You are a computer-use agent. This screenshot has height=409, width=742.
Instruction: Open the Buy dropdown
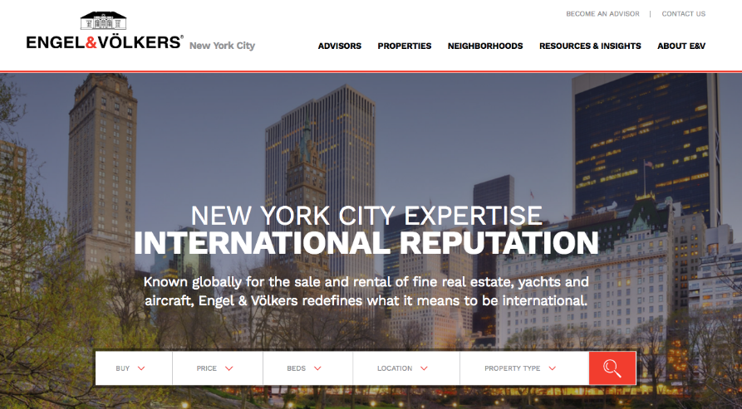tap(134, 368)
